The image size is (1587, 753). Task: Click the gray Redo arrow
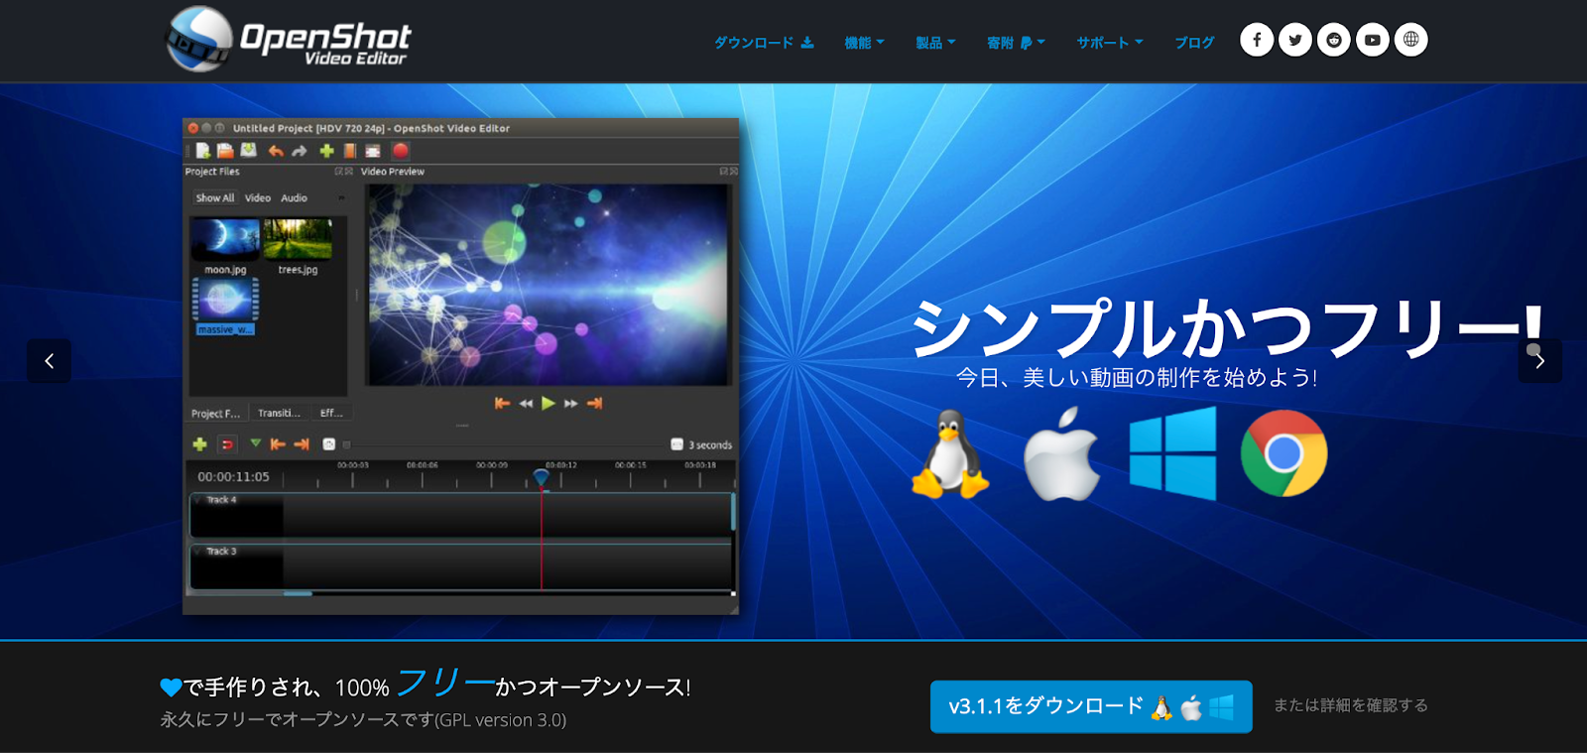(300, 151)
